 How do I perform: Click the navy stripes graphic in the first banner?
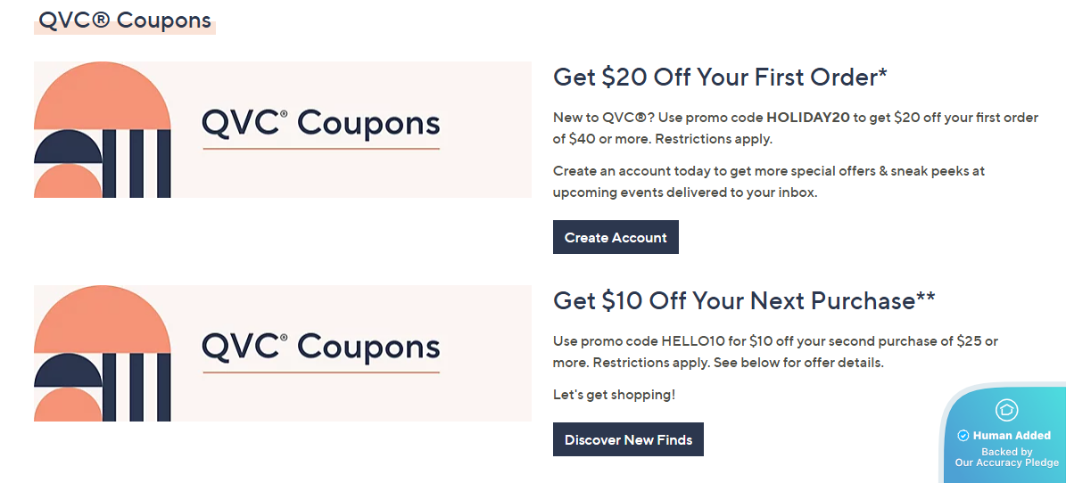pyautogui.click(x=137, y=163)
